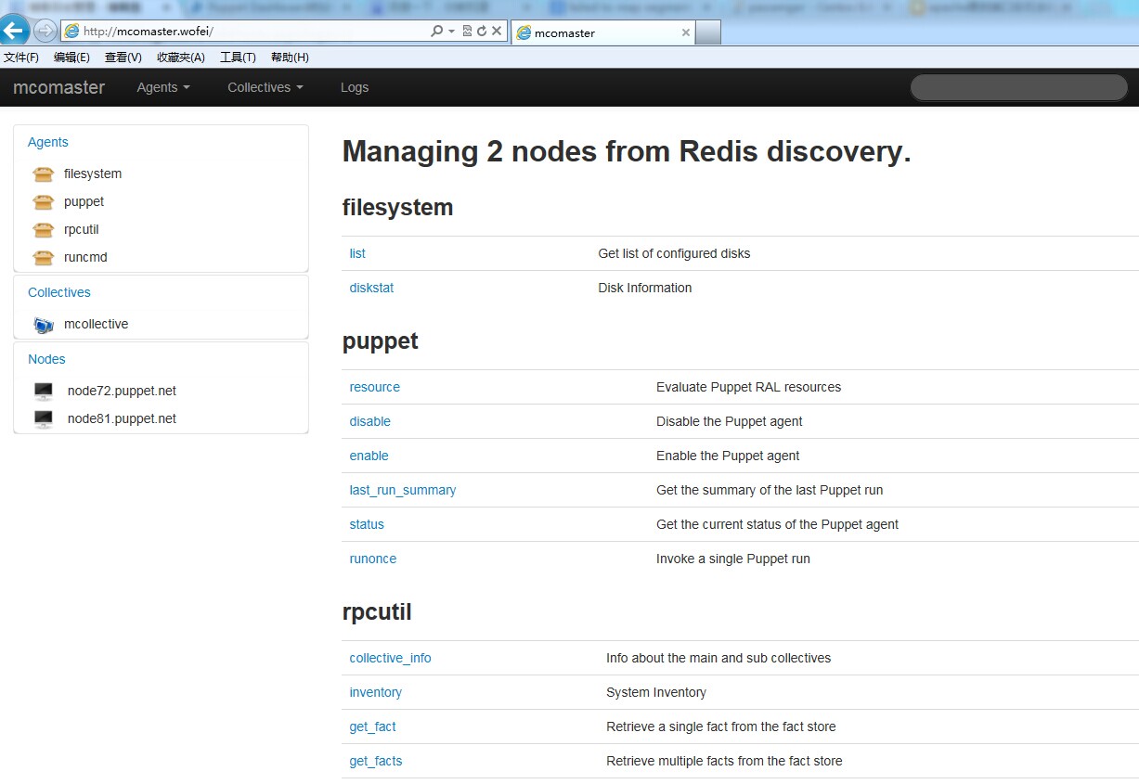This screenshot has width=1139, height=784.
Task: Open the 工具(T) menu
Action: click(238, 58)
